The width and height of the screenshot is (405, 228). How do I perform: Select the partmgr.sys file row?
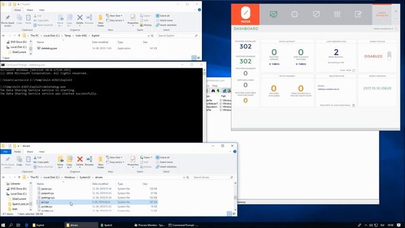(97, 198)
